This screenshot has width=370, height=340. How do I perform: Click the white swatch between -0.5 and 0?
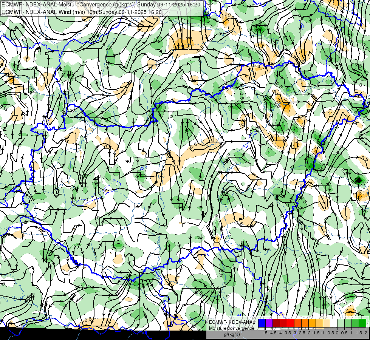click(x=334, y=323)
